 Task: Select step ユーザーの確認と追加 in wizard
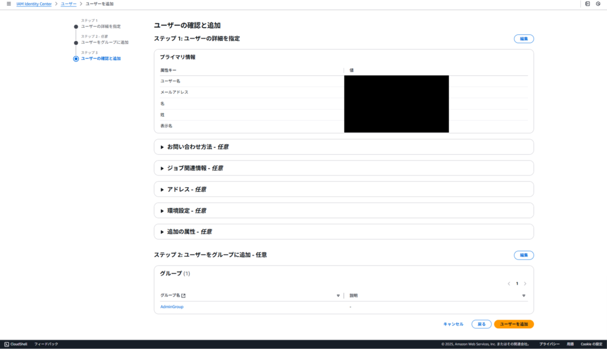(101, 59)
